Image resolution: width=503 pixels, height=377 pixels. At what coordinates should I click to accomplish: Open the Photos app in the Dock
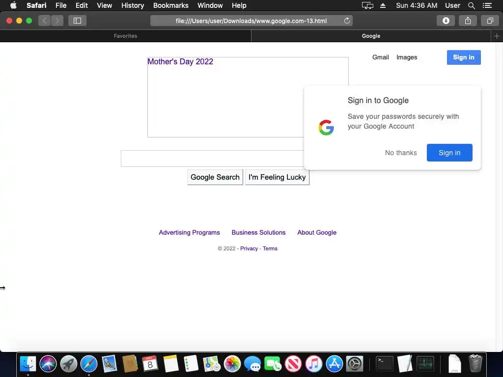click(232, 364)
